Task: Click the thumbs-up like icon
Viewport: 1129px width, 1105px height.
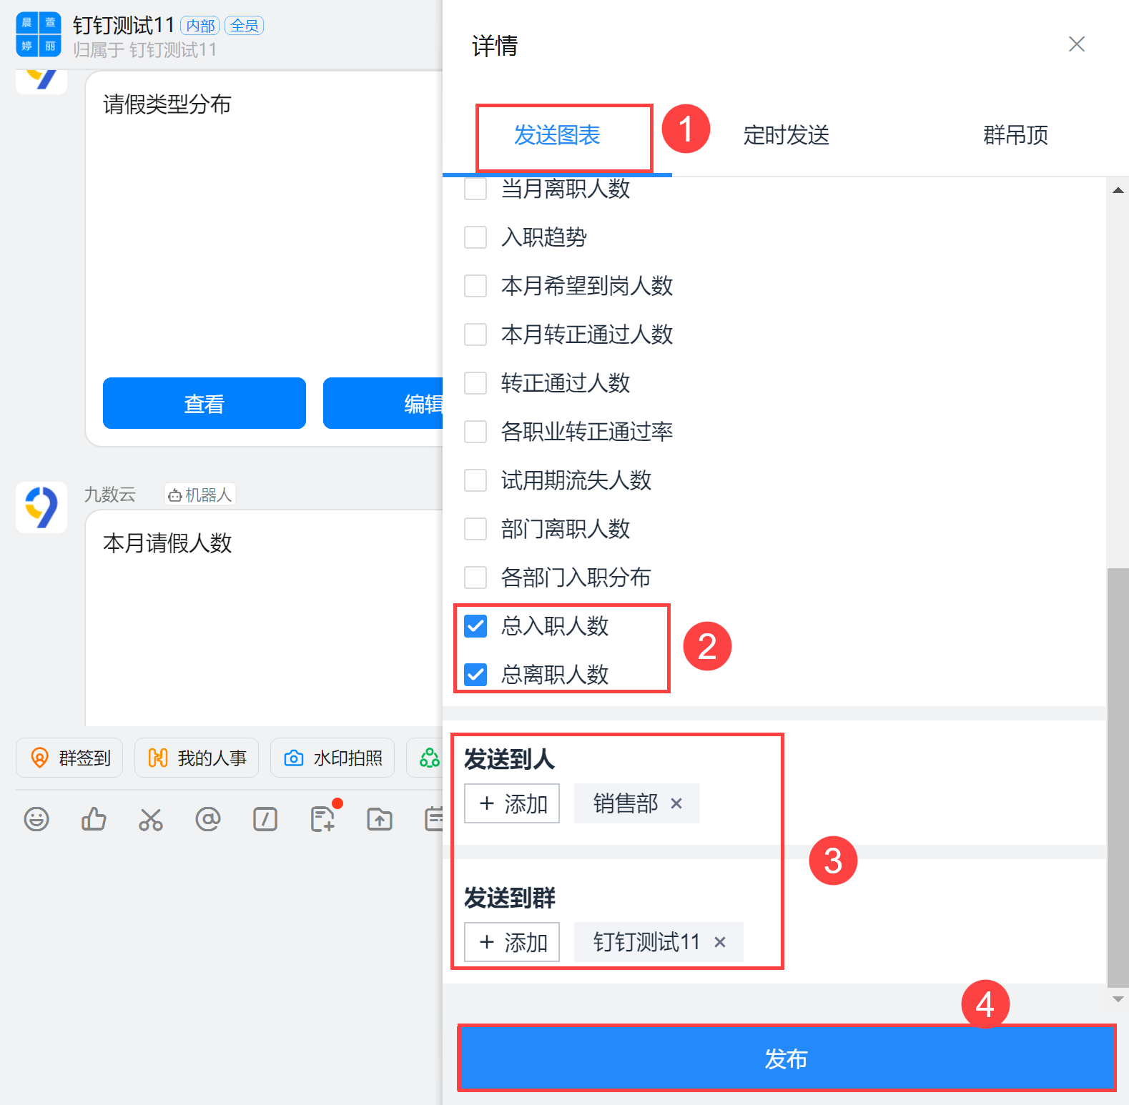Action: (x=94, y=818)
